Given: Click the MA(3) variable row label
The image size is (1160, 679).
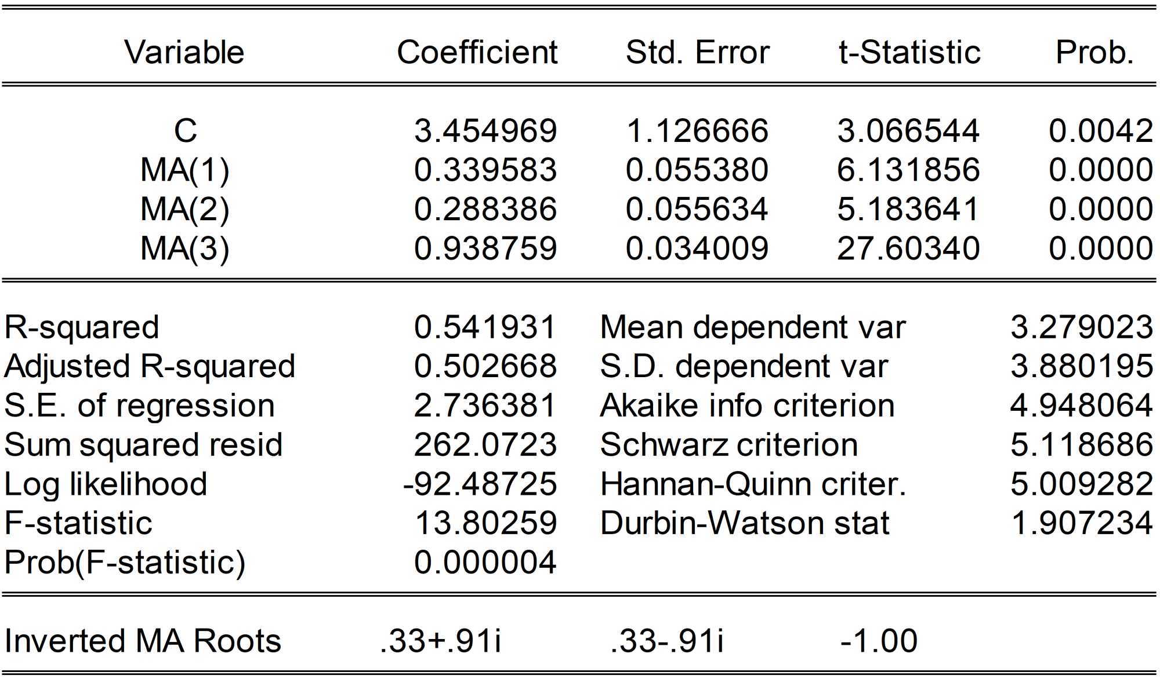Looking at the screenshot, I should [x=184, y=249].
